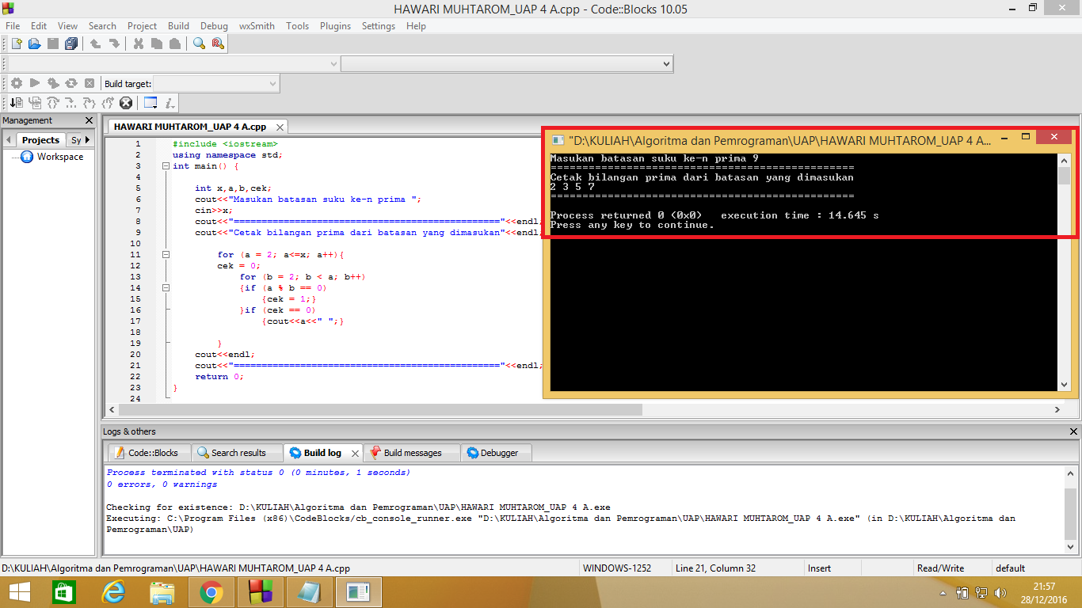Click the Run play icon
The width and height of the screenshot is (1082, 608).
click(x=35, y=83)
